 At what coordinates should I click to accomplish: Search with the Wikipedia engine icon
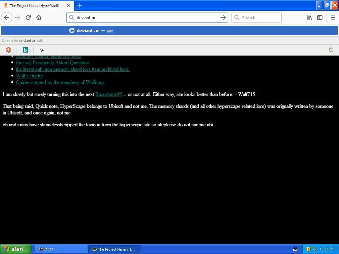tap(42, 50)
